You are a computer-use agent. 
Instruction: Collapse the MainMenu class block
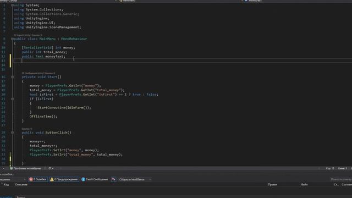click(x=12, y=39)
